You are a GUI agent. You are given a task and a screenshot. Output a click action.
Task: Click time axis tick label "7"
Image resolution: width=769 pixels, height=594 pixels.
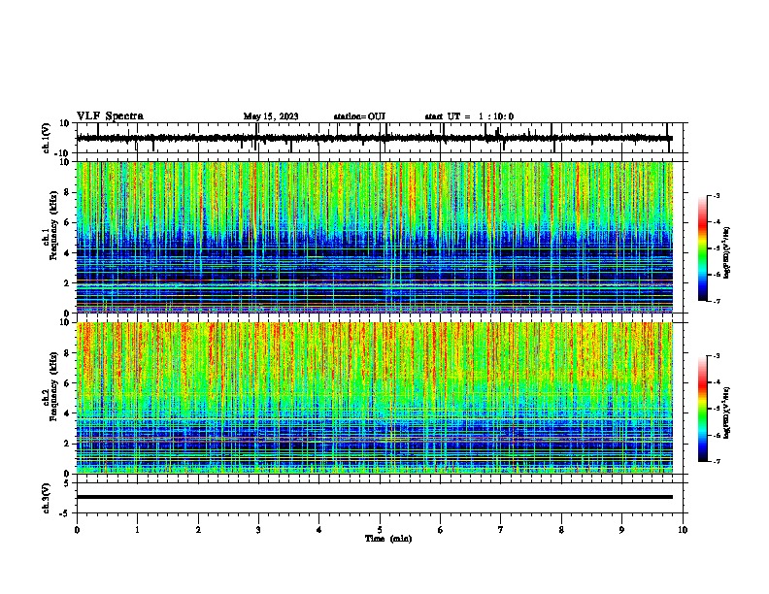(501, 530)
